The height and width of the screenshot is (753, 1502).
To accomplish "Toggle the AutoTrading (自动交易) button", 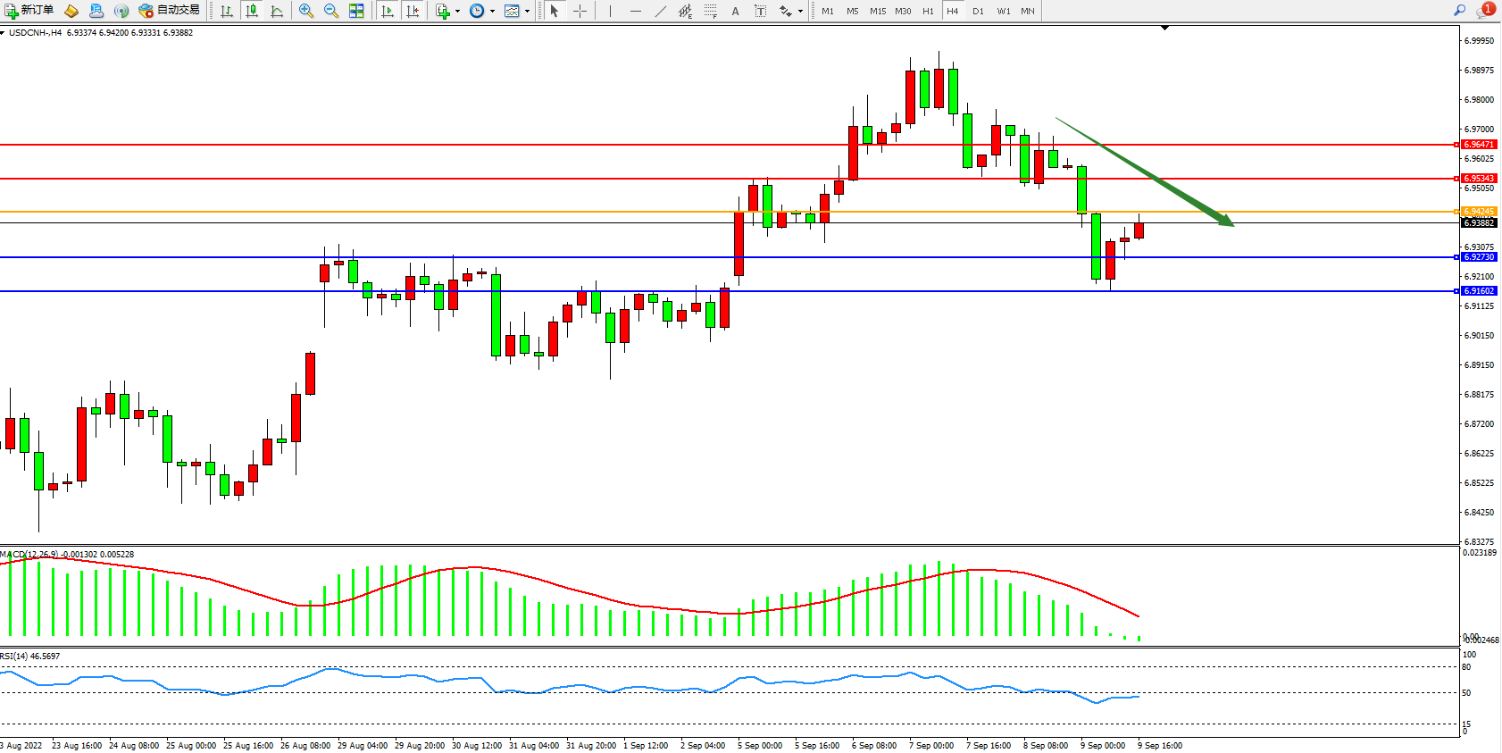I will tap(170, 11).
